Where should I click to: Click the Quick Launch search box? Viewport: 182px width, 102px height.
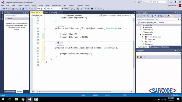(155, 2)
